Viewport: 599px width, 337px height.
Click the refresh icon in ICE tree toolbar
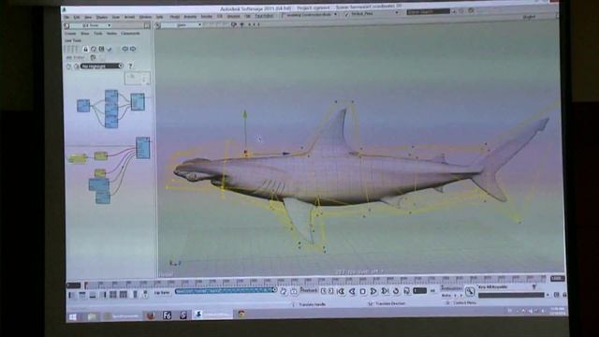(x=94, y=49)
